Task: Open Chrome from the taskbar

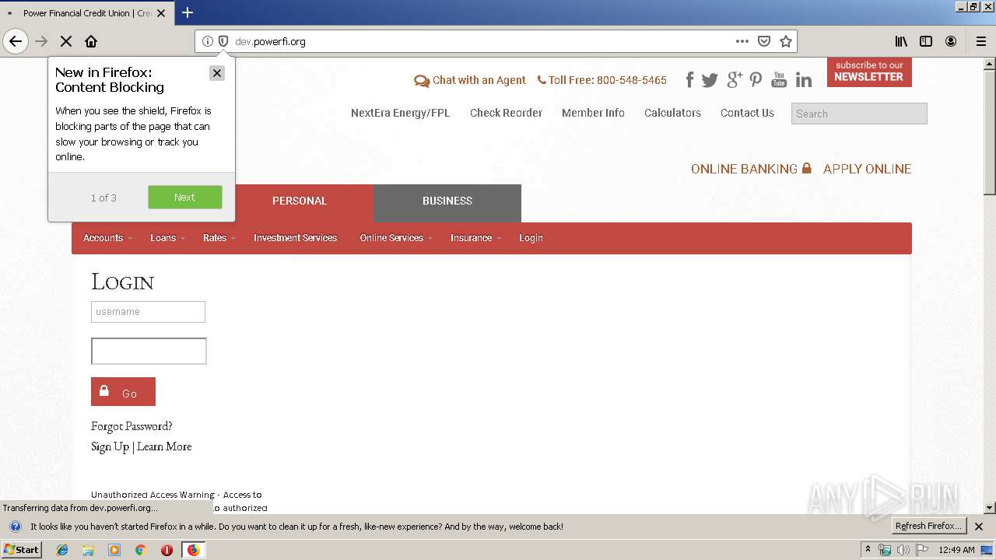Action: click(x=140, y=550)
